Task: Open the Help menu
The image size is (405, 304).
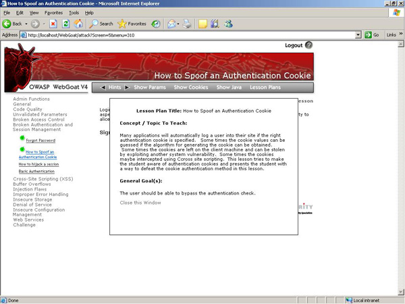Action: pos(89,13)
